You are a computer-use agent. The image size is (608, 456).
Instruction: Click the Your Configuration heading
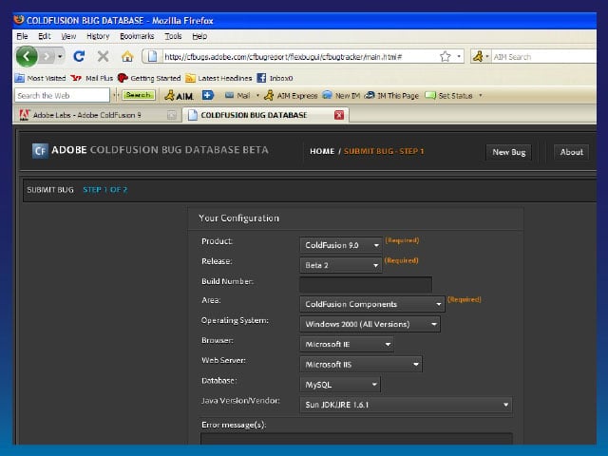tap(238, 218)
